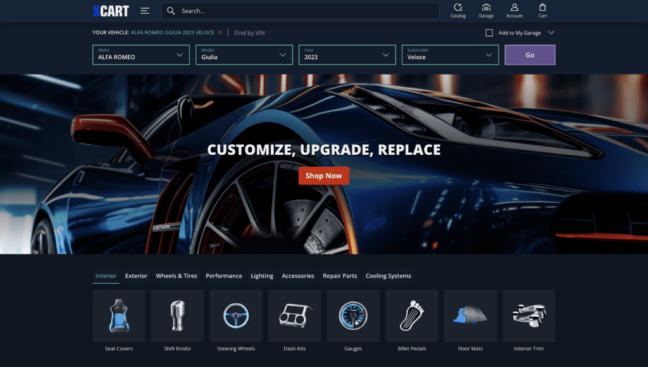Open the Steering Wheels category image
This screenshot has width=648, height=367.
tap(236, 316)
